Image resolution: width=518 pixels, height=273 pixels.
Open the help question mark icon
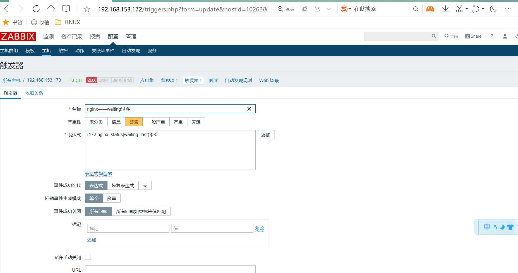[x=492, y=36]
